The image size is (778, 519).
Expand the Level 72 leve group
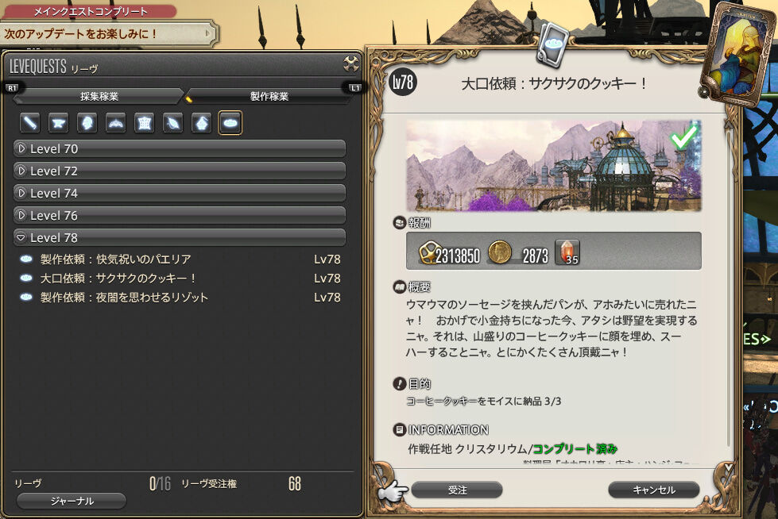click(179, 171)
